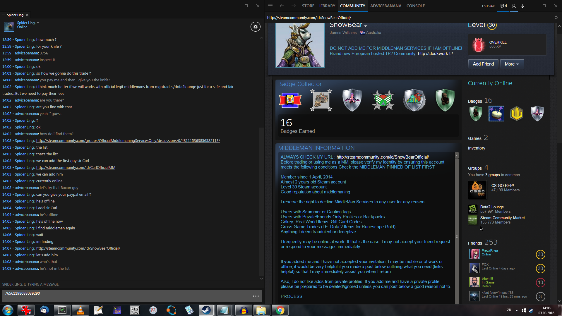The width and height of the screenshot is (562, 316).
Task: Close the Spider Ling. chat tab
Action: tap(27, 15)
